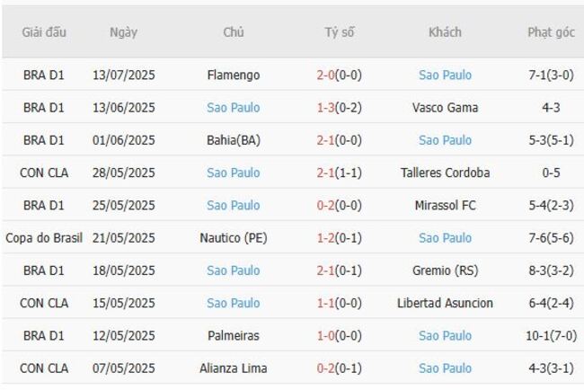Image resolution: width=584 pixels, height=390 pixels.
Task: Click the Flamengo home team link
Action: 233,75
